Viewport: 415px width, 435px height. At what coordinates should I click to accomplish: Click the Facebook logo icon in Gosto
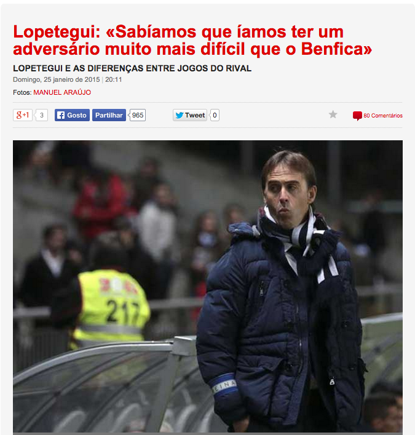tap(61, 115)
